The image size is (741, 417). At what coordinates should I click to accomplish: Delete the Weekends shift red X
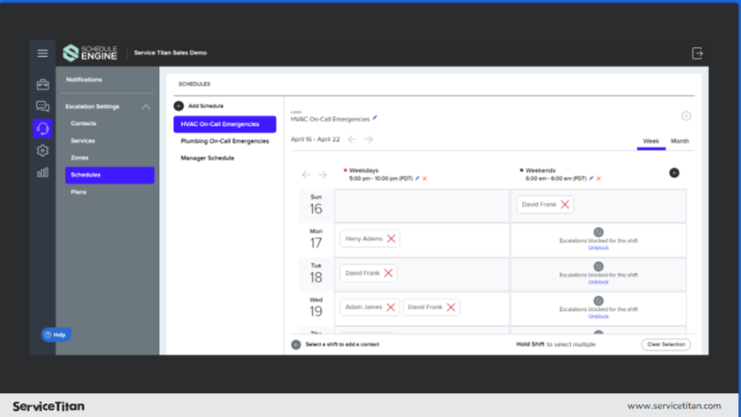(599, 178)
